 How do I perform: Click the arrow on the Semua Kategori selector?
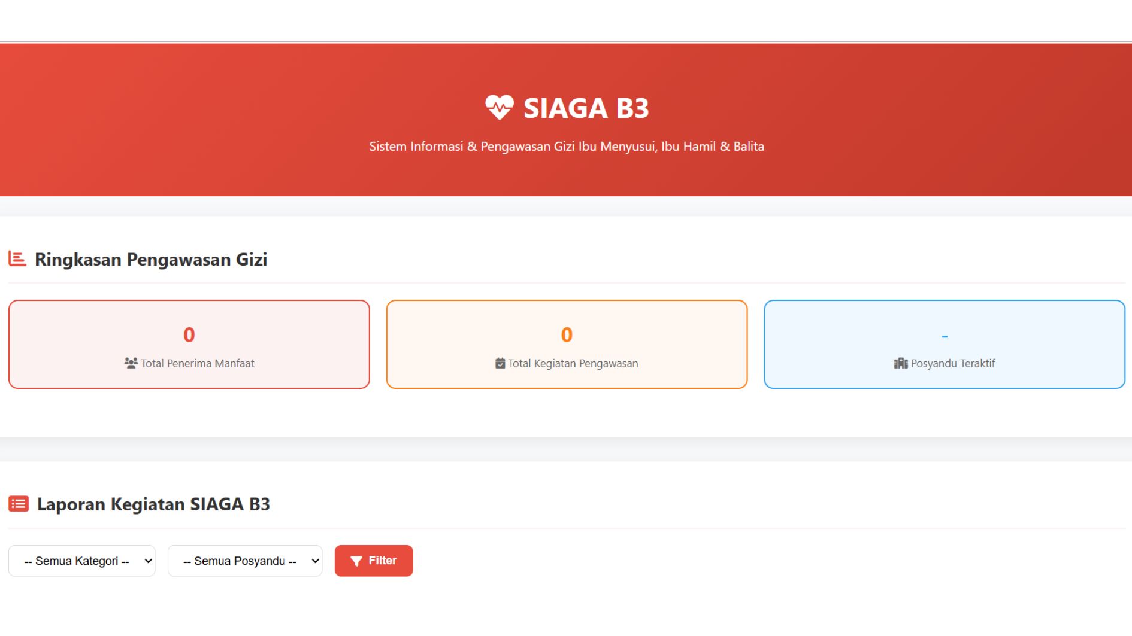point(148,561)
